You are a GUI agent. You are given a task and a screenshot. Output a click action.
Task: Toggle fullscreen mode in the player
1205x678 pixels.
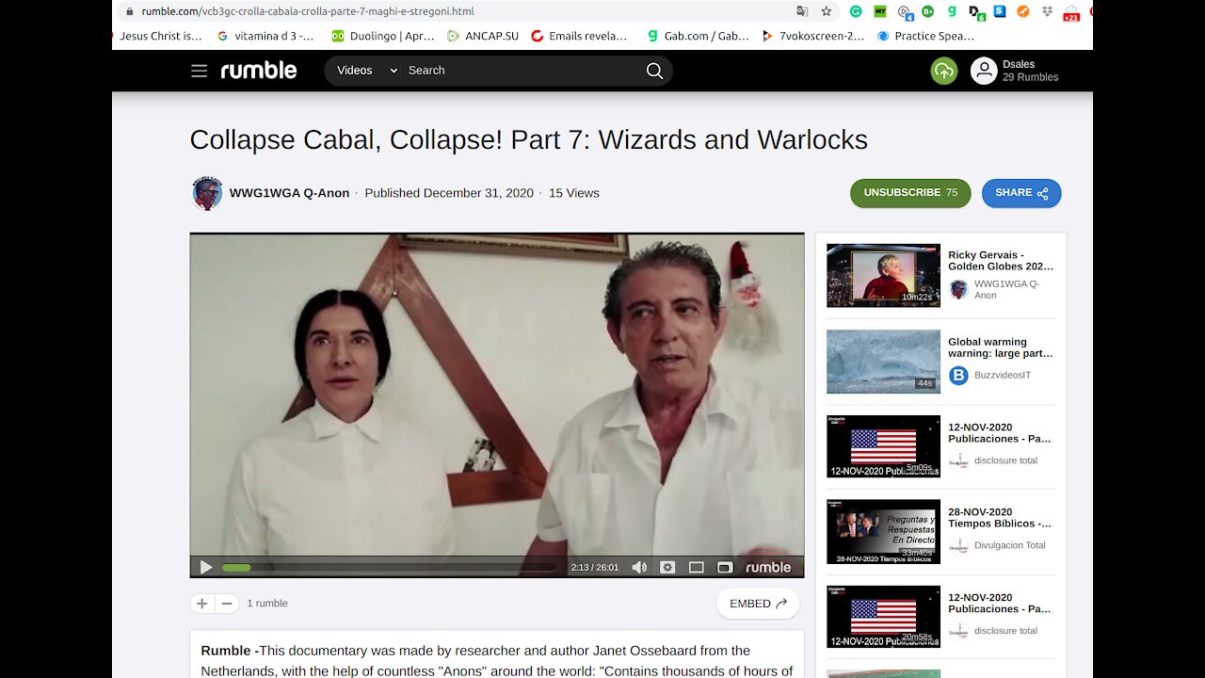[x=725, y=567]
